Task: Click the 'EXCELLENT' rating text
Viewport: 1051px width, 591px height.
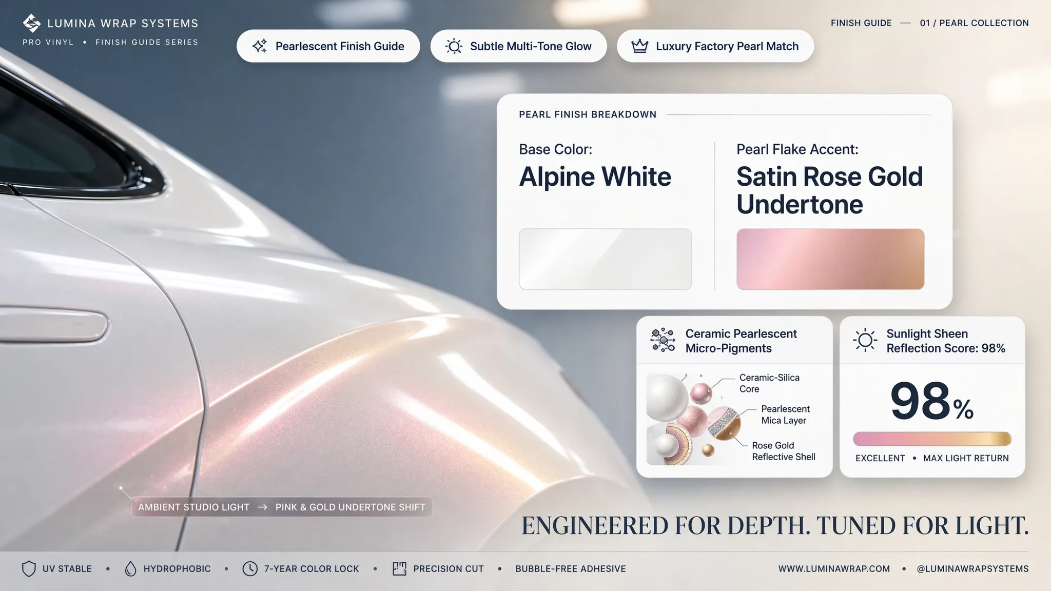Action: pos(880,458)
